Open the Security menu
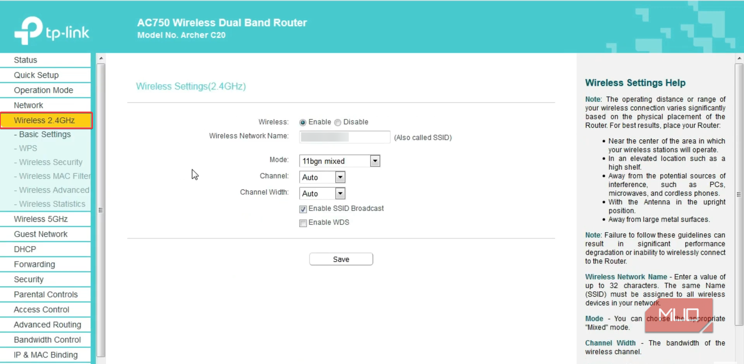The height and width of the screenshot is (364, 744). point(46,279)
